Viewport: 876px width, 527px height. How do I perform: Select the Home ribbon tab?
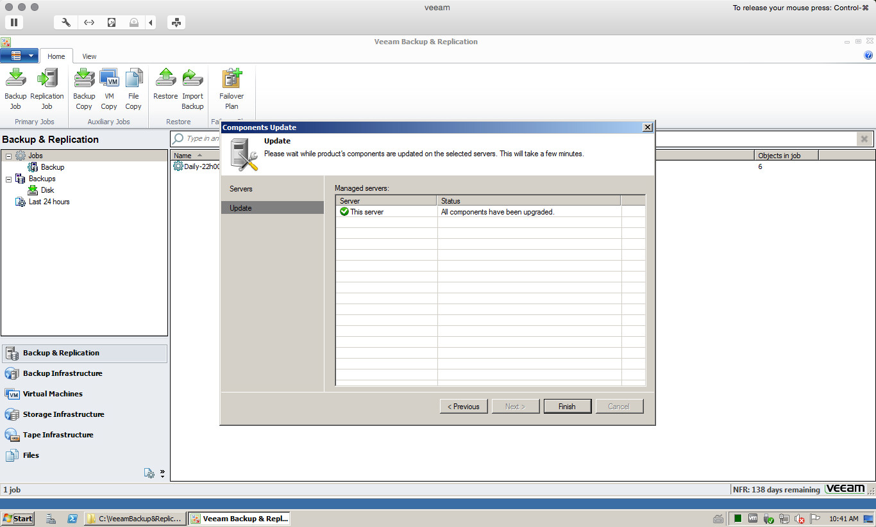[x=56, y=56]
